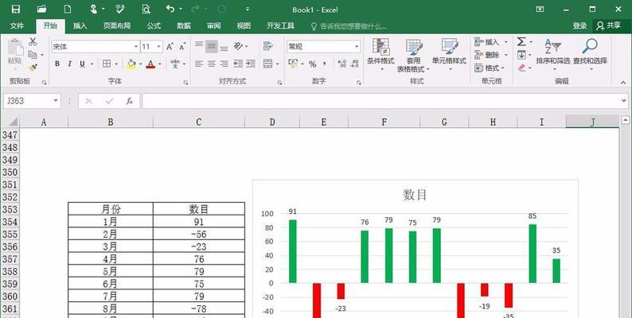This screenshot has width=632, height=318.
Task: Create a new blank workbook icon
Action: pos(68,9)
